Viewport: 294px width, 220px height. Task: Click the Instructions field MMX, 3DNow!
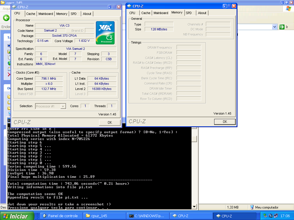pyautogui.click(x=76, y=64)
